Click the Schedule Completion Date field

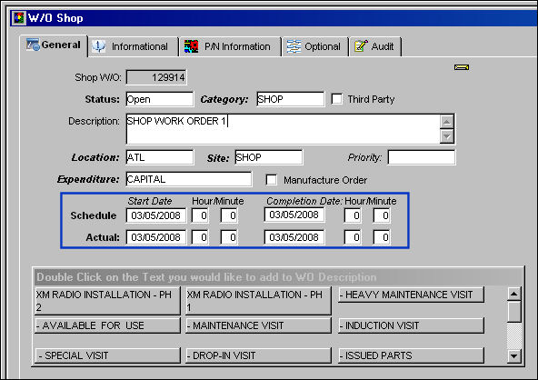(x=294, y=215)
